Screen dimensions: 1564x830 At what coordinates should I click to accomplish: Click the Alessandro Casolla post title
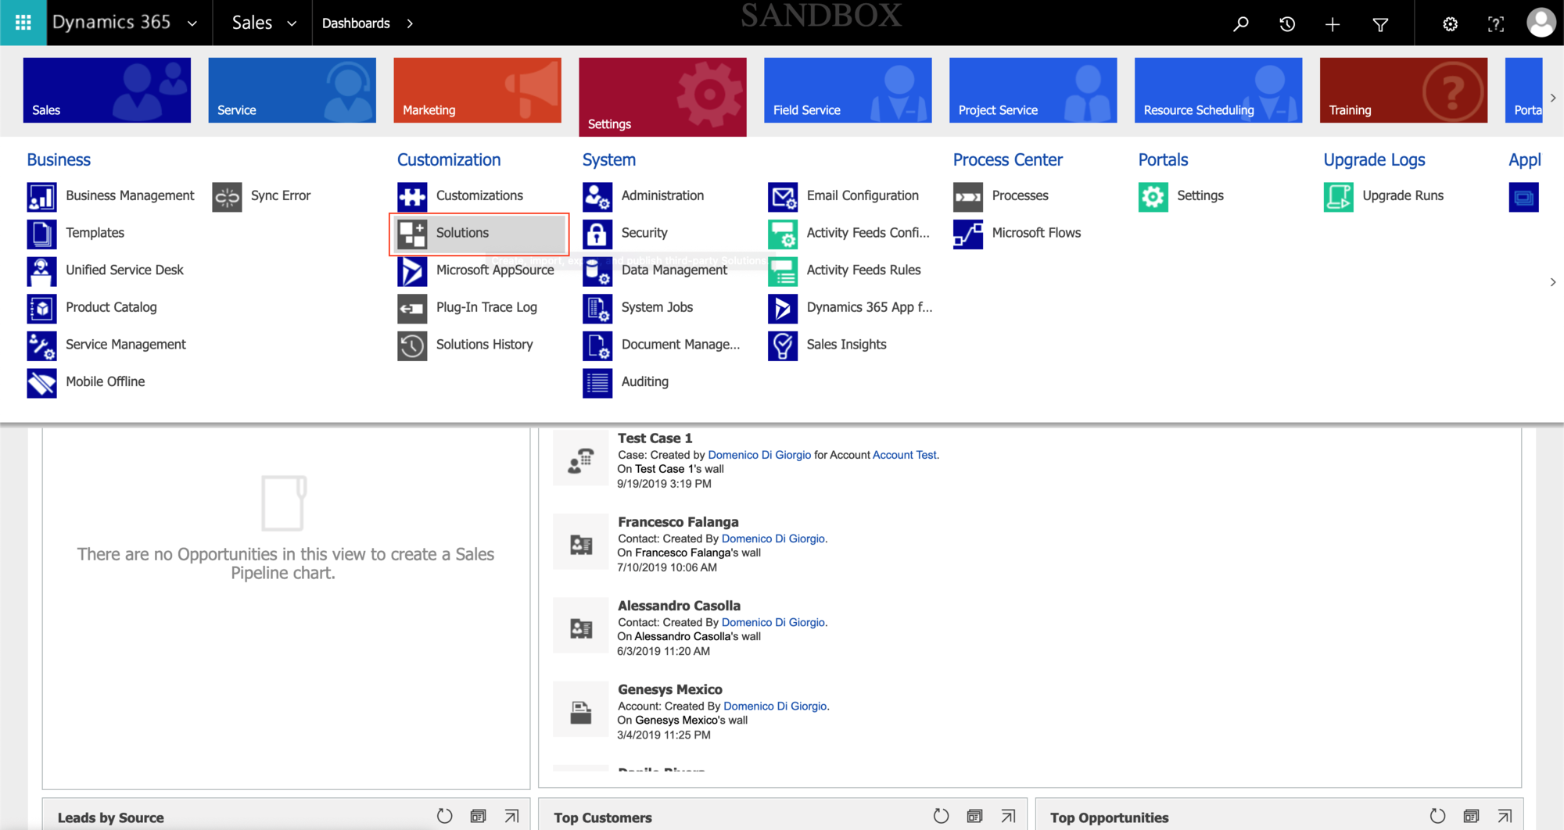pyautogui.click(x=679, y=606)
